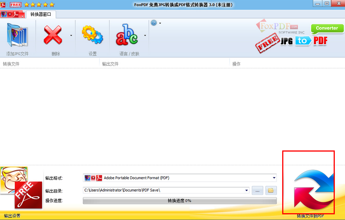Expand the output directory history dropdown arrow
The image size is (345, 220).
[246, 191]
